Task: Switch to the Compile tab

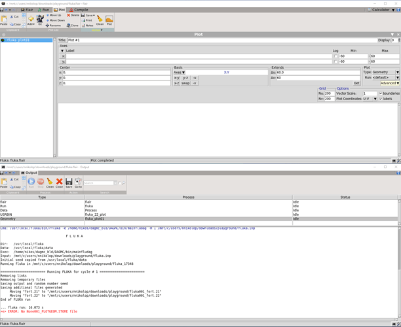Action: (79, 10)
